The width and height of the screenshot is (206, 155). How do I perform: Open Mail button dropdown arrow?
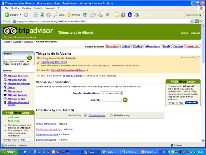coord(96,15)
